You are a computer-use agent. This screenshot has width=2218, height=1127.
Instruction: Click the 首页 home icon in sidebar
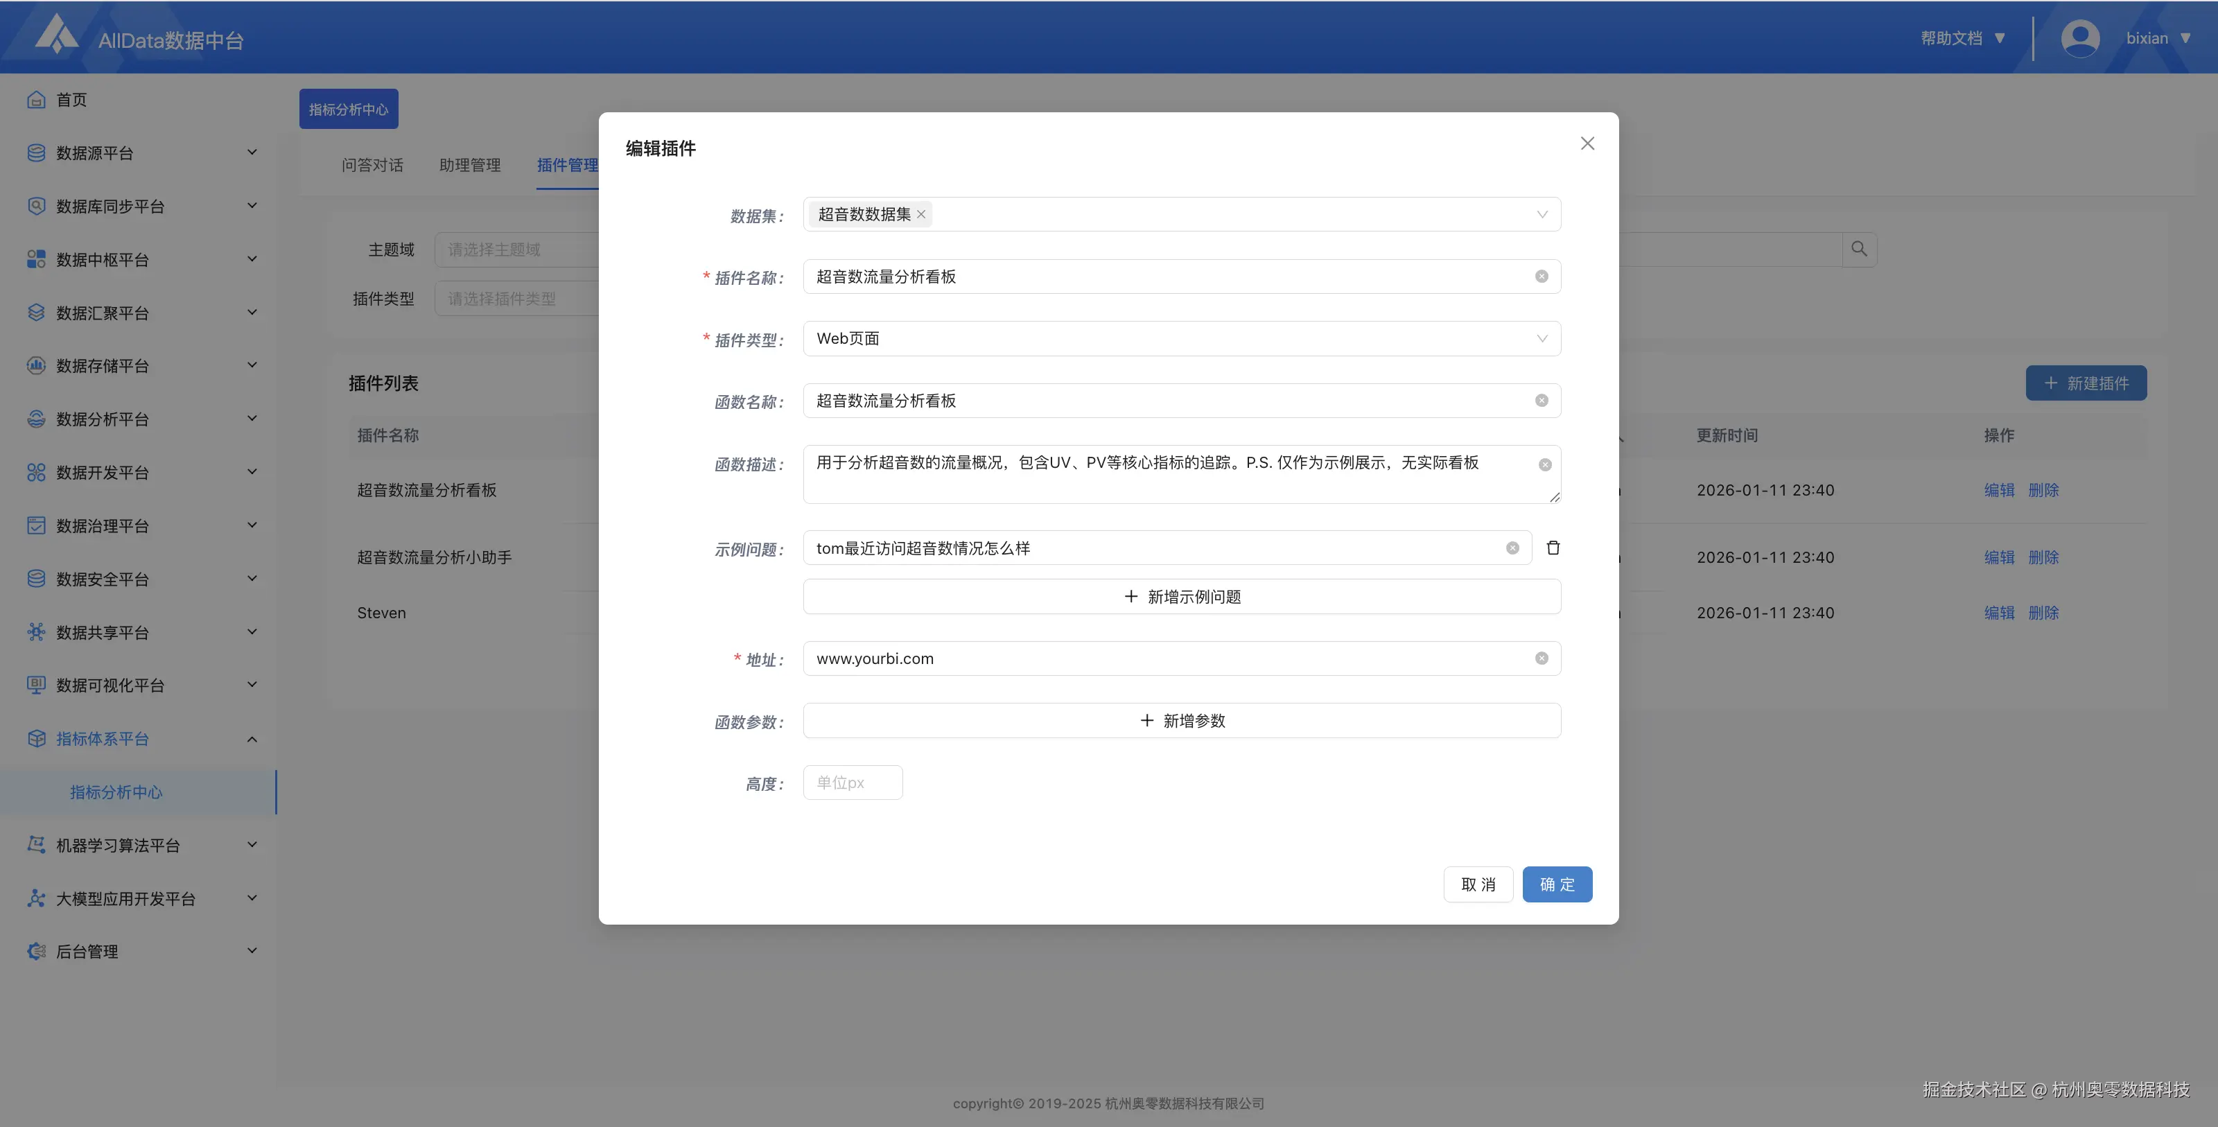tap(36, 100)
